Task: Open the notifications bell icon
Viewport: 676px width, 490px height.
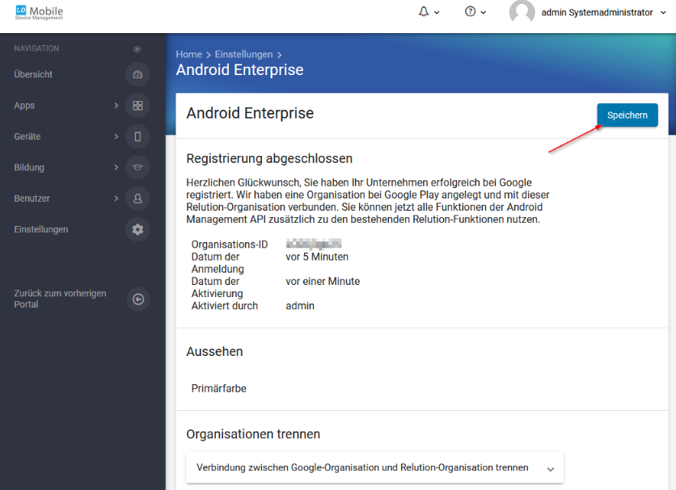Action: point(424,12)
